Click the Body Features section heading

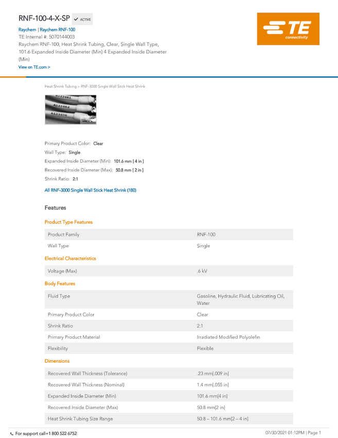[x=60, y=283]
